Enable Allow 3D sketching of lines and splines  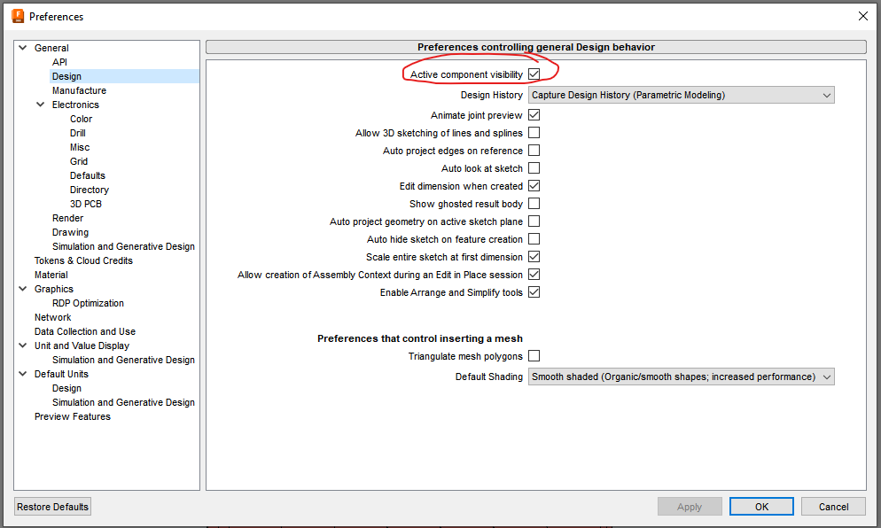534,132
